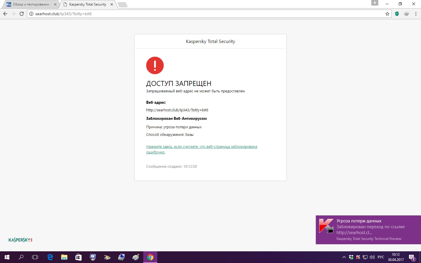Click the Веб-адрес: label
The image size is (421, 263).
coord(156,103)
